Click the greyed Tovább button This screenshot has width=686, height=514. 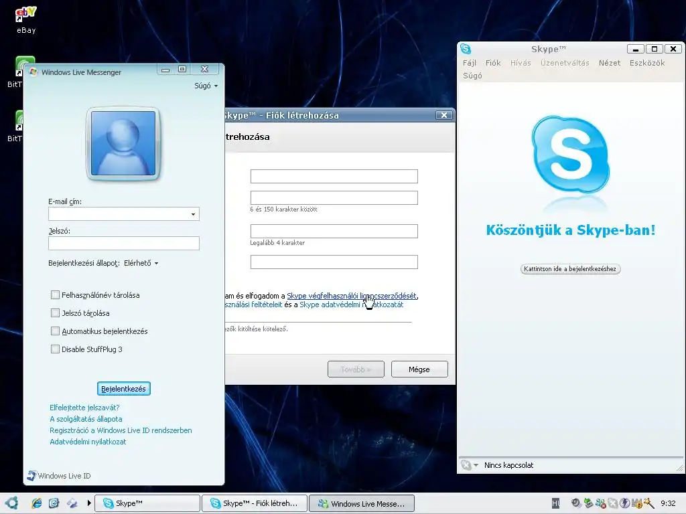click(356, 369)
